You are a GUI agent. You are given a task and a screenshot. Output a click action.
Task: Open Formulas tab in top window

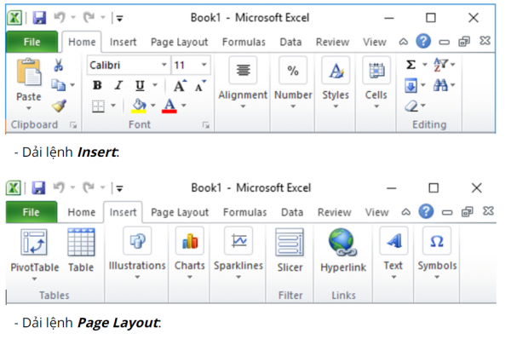click(244, 42)
